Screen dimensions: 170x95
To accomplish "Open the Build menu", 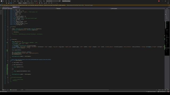I will 18,1.
